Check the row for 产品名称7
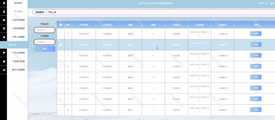Image resolution: width=275 pixels, height=120 pixels. [61, 45]
